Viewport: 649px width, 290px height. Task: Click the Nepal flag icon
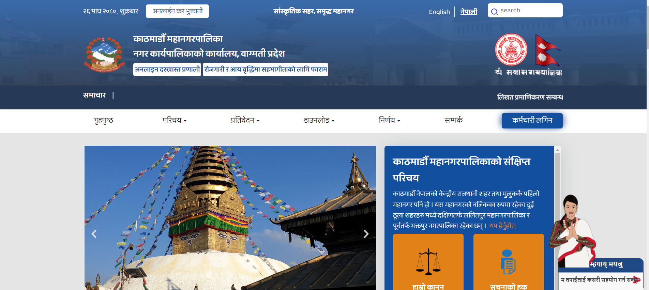point(547,50)
